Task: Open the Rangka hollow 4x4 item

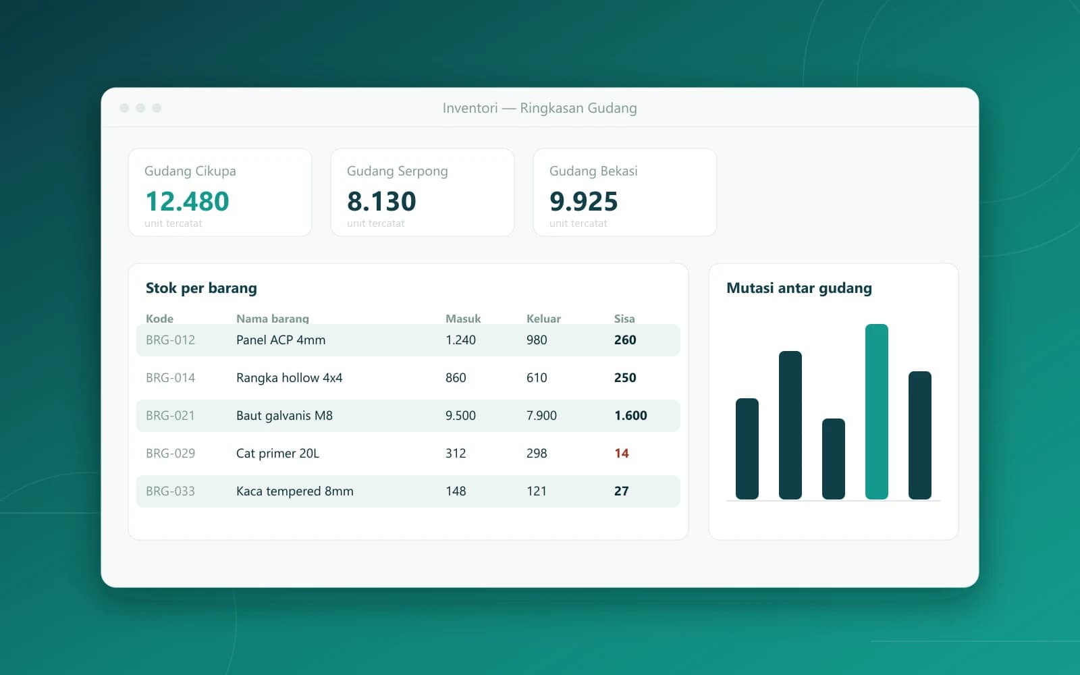Action: click(289, 378)
